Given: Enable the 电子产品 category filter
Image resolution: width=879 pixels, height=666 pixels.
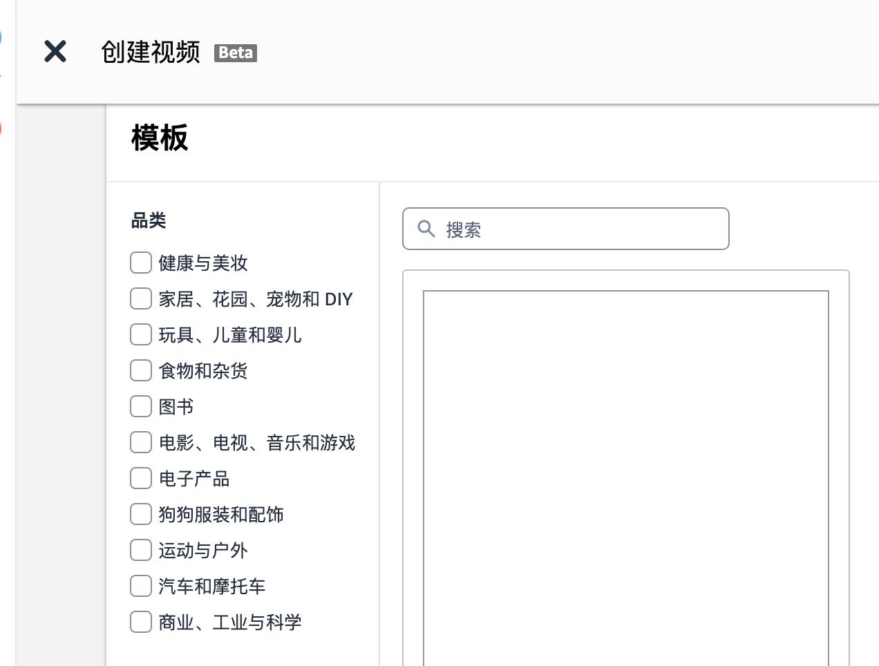Looking at the screenshot, I should [140, 478].
